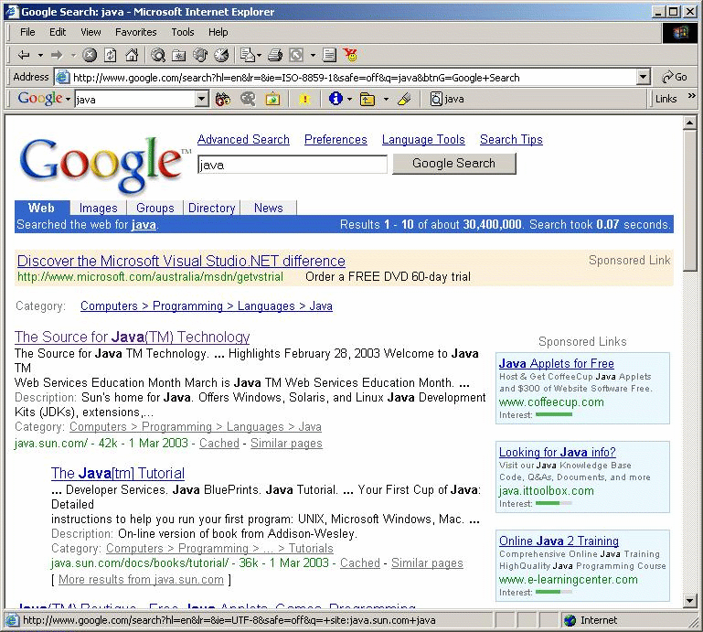This screenshot has height=632, width=703.
Task: Open the Search Tips link
Action: pyautogui.click(x=511, y=140)
